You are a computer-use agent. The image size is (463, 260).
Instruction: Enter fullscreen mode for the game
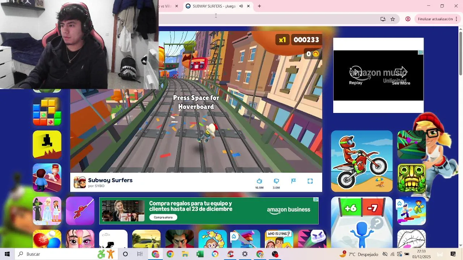coord(310,181)
